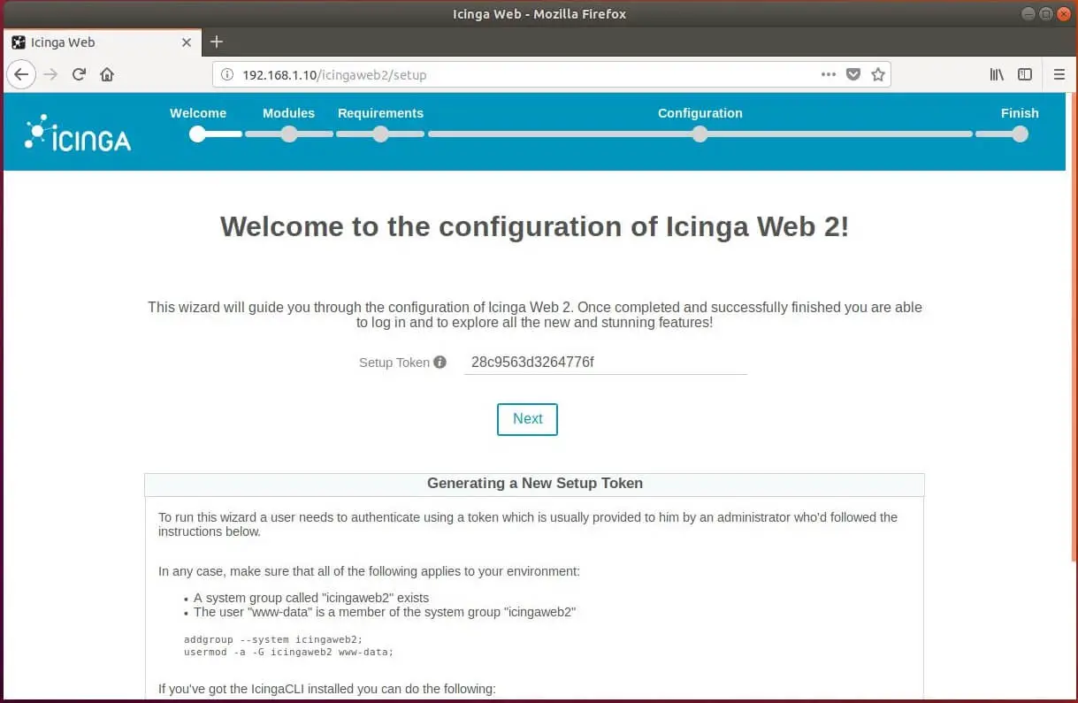The width and height of the screenshot is (1078, 703).
Task: Open a new browser tab
Action: pyautogui.click(x=217, y=42)
